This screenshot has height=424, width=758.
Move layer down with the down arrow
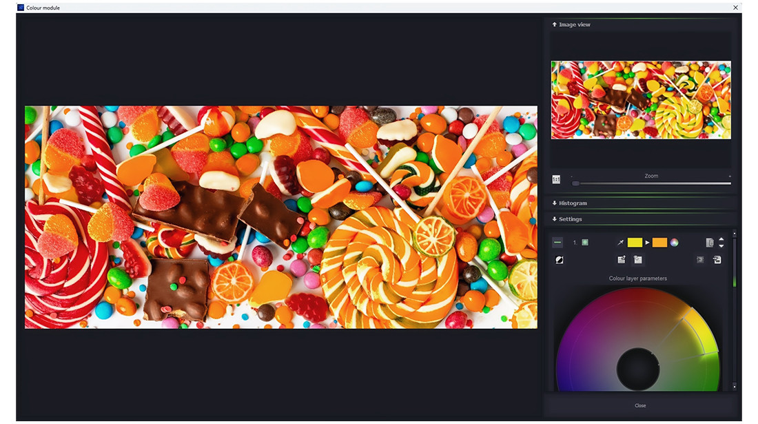pos(721,246)
